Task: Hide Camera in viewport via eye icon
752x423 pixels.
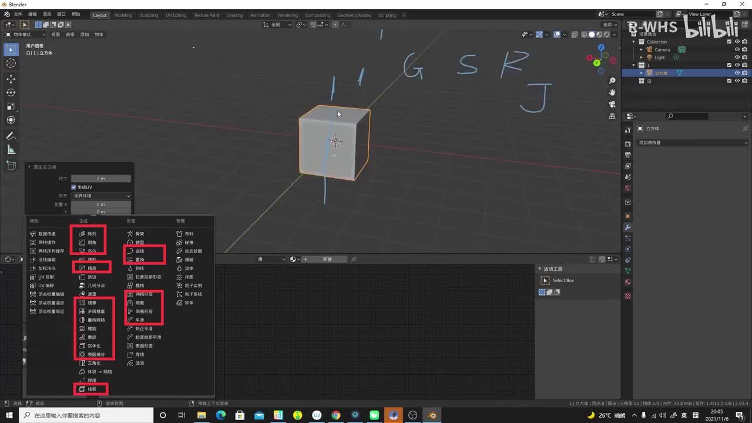Action: pos(737,49)
